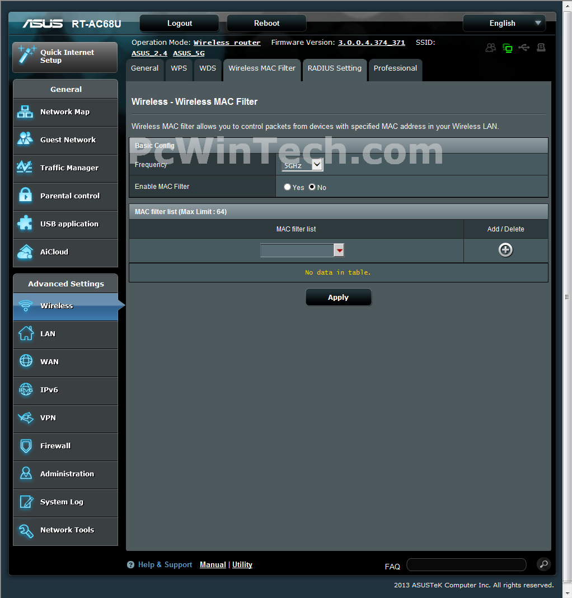The image size is (572, 598).
Task: Apply the MAC filter settings
Action: tap(339, 297)
